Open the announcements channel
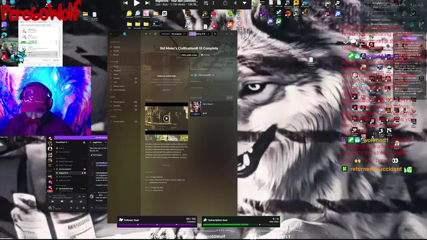Image resolution: width=427 pixels, height=240 pixels. coord(64,169)
